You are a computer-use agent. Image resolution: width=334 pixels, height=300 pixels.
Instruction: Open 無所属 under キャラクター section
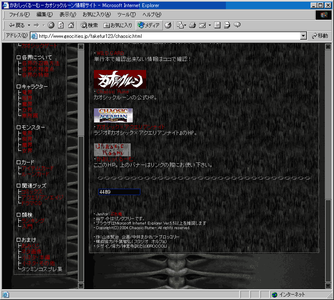point(30,116)
